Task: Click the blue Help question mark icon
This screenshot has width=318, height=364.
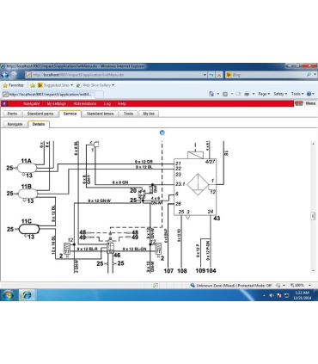Action: click(309, 94)
